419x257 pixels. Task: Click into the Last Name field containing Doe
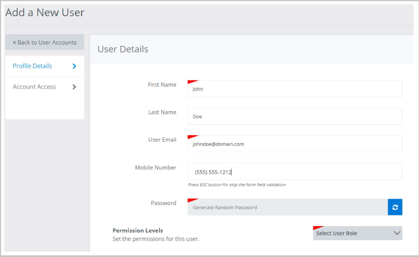click(295, 117)
